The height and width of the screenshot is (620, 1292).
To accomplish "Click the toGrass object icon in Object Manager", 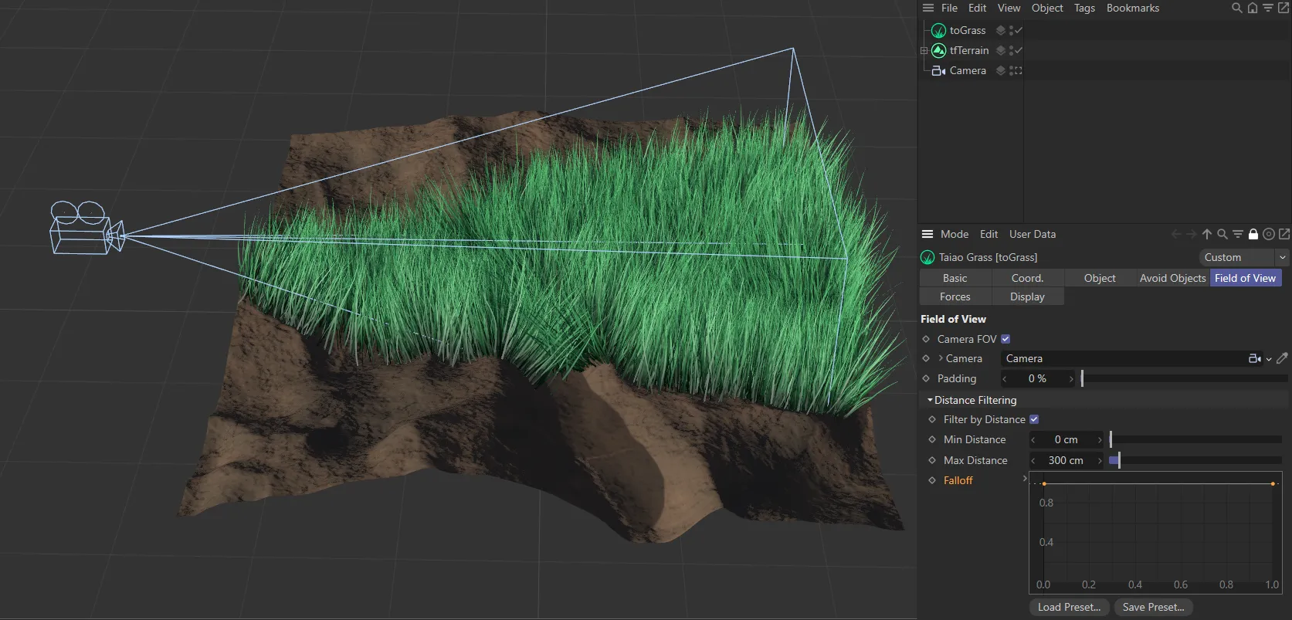I will [938, 31].
